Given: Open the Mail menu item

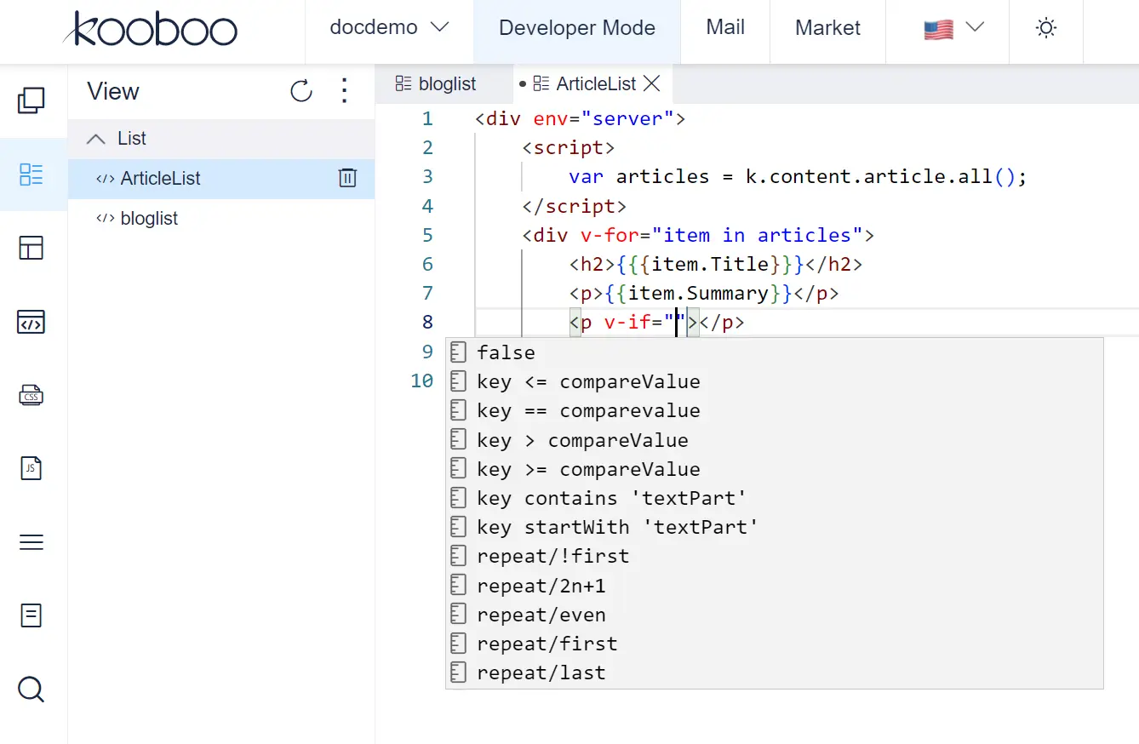Looking at the screenshot, I should point(725,28).
